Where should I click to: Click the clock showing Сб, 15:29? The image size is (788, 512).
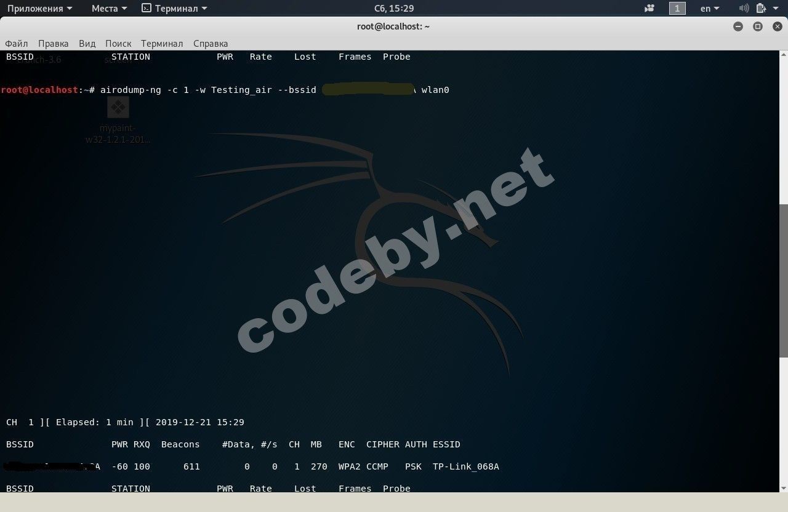[394, 8]
